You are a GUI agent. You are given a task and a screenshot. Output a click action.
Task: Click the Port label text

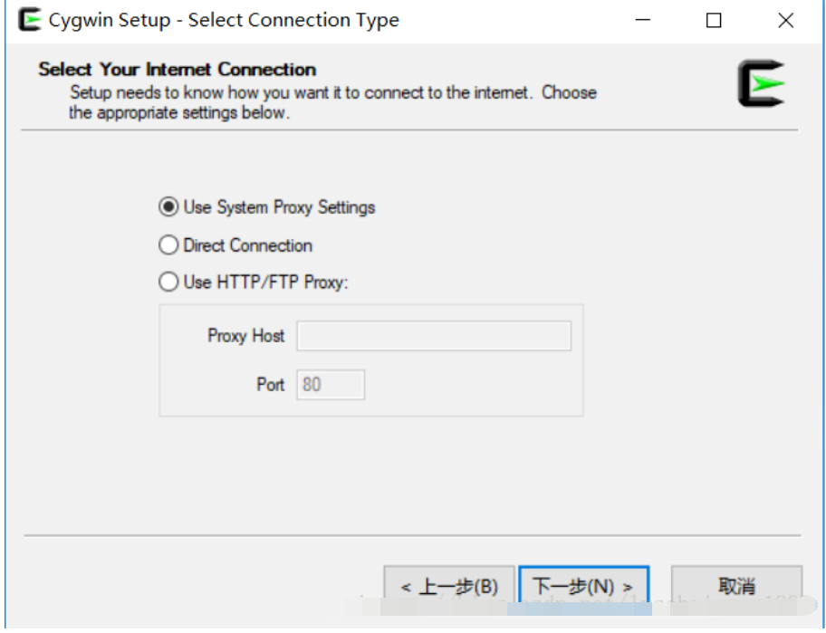(x=270, y=385)
